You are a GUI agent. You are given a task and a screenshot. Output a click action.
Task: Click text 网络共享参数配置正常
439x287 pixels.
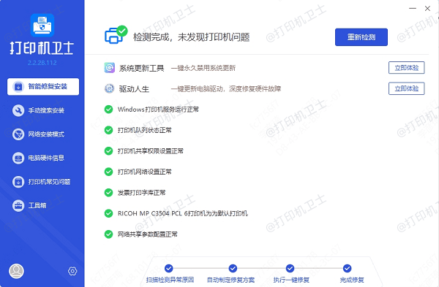(x=148, y=234)
